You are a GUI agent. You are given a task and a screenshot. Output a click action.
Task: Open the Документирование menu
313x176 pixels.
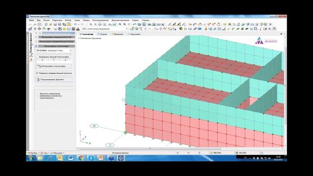(x=120, y=20)
